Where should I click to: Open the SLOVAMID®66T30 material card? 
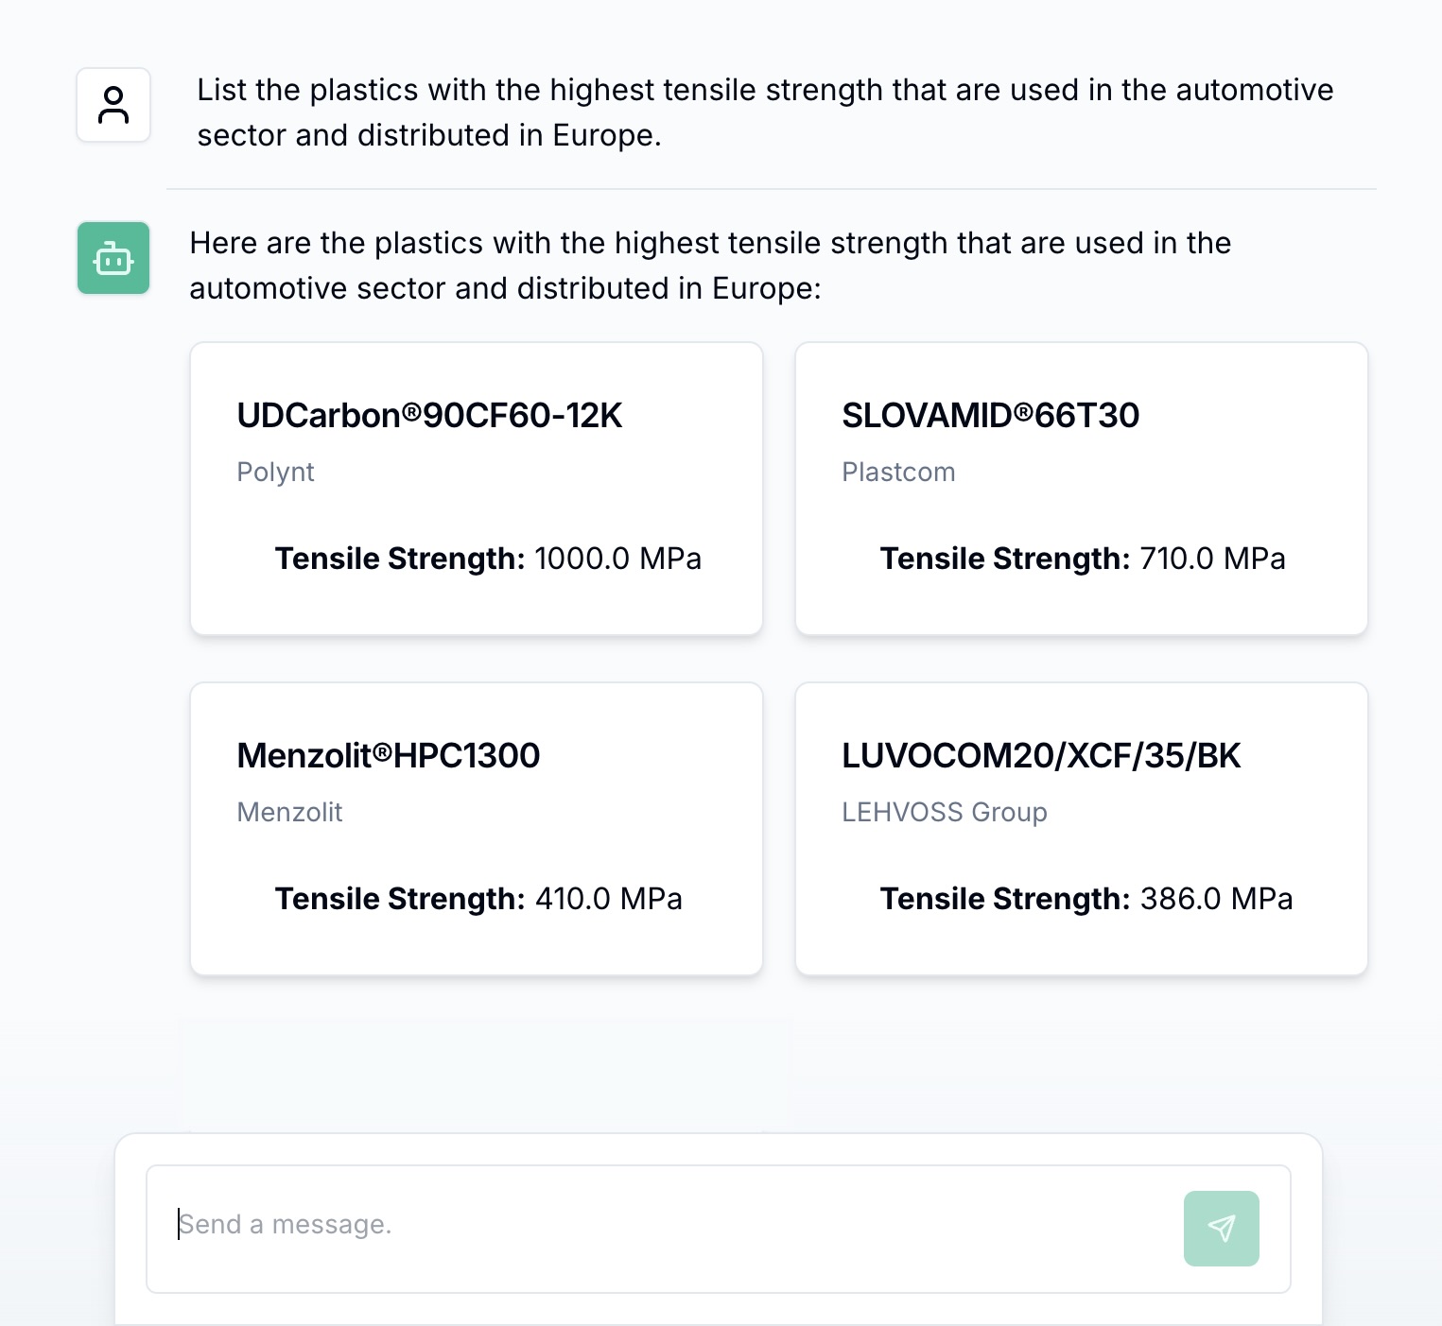[1081, 489]
